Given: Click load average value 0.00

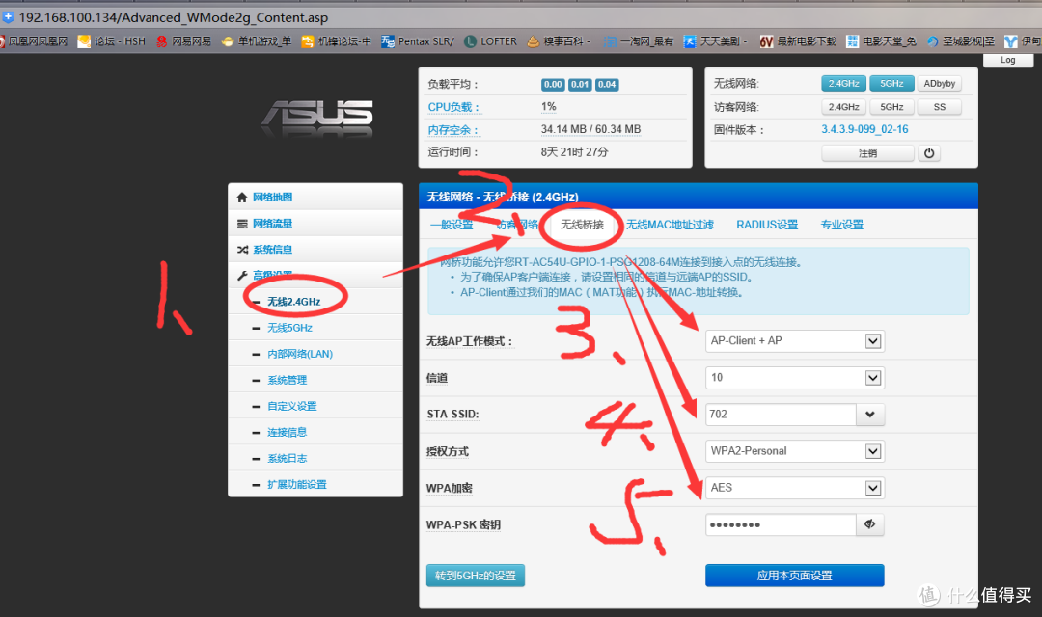Looking at the screenshot, I should (553, 84).
